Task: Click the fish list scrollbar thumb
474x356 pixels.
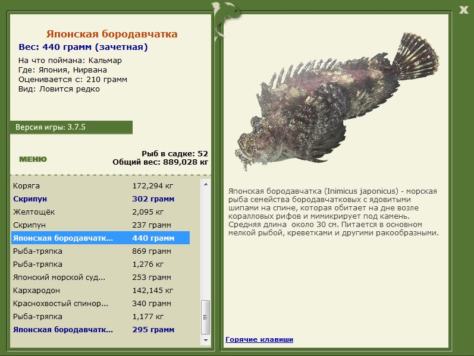Action: point(206,317)
